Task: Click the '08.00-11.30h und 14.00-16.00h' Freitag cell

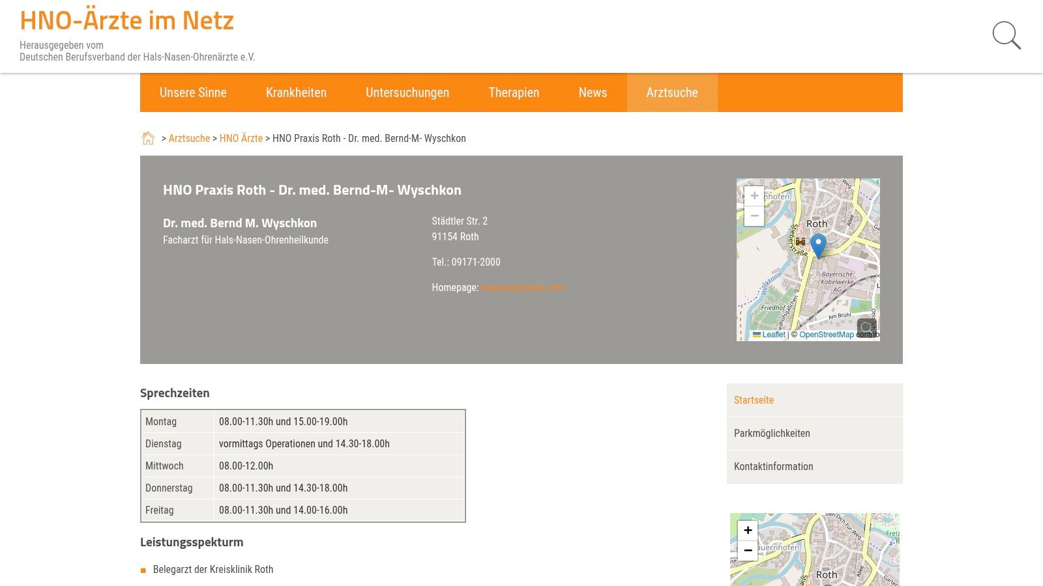Action: (339, 510)
